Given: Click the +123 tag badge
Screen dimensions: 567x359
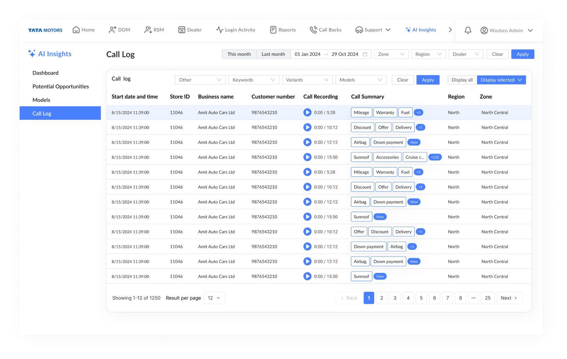Looking at the screenshot, I should (x=435, y=157).
